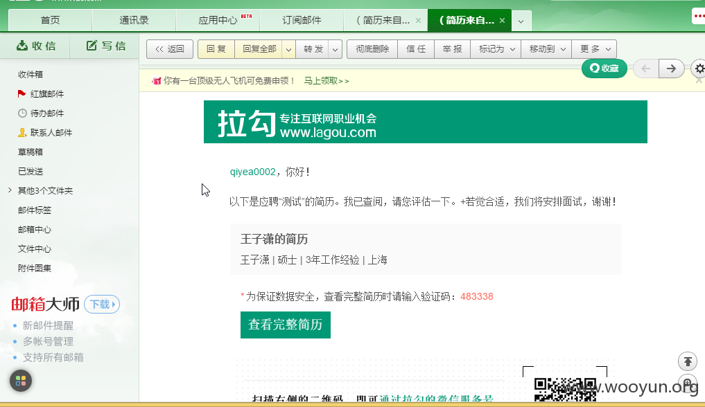
Task: Click the clock icon beside 待办邮件
Action: (x=22, y=113)
